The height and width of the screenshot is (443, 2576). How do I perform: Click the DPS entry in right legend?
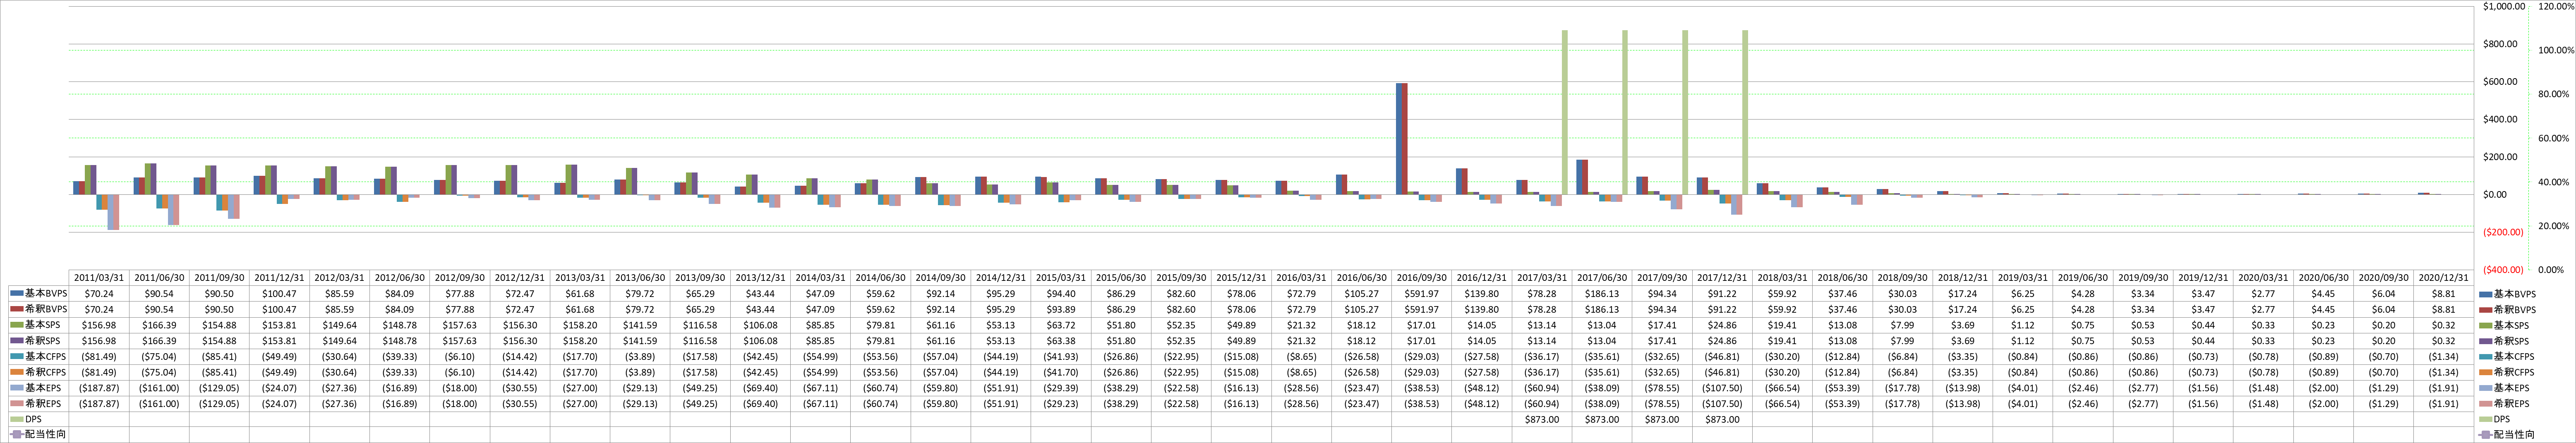[2494, 419]
